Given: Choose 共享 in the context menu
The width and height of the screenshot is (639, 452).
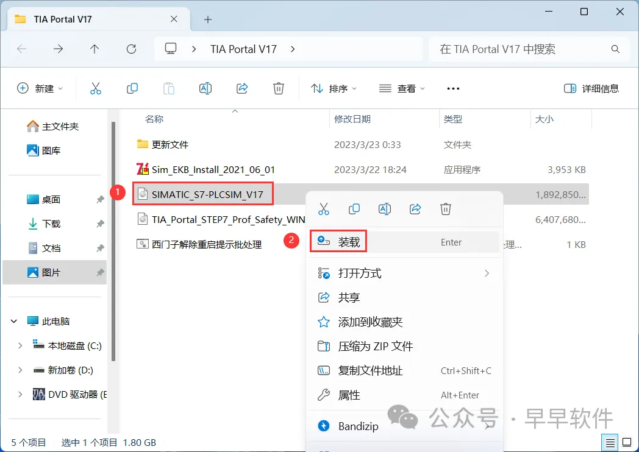Looking at the screenshot, I should point(404,298).
